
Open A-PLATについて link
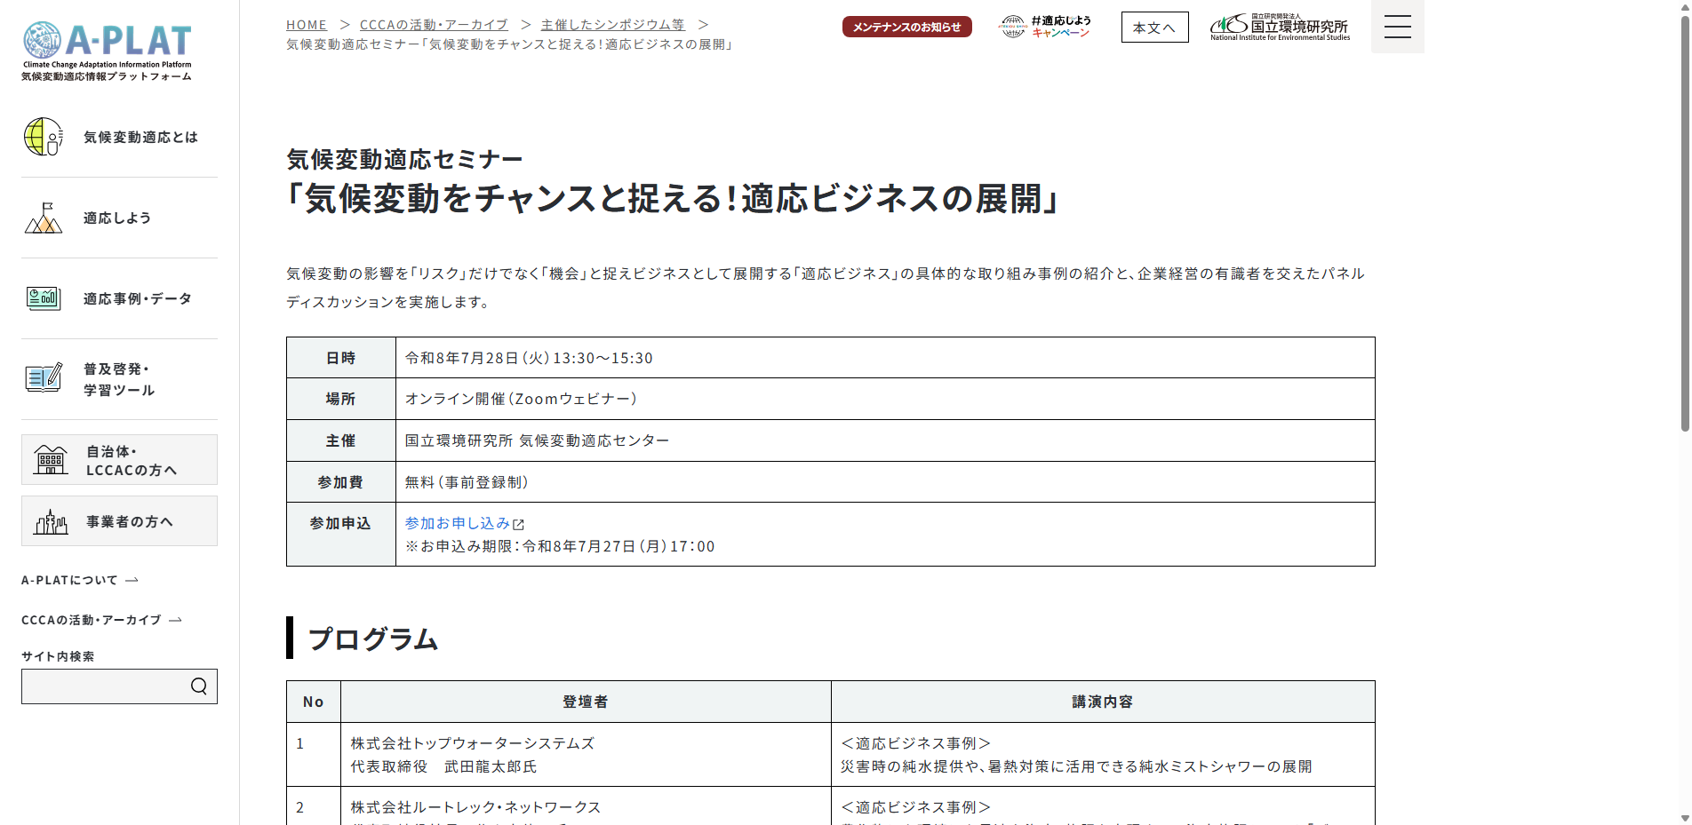pyautogui.click(x=80, y=580)
